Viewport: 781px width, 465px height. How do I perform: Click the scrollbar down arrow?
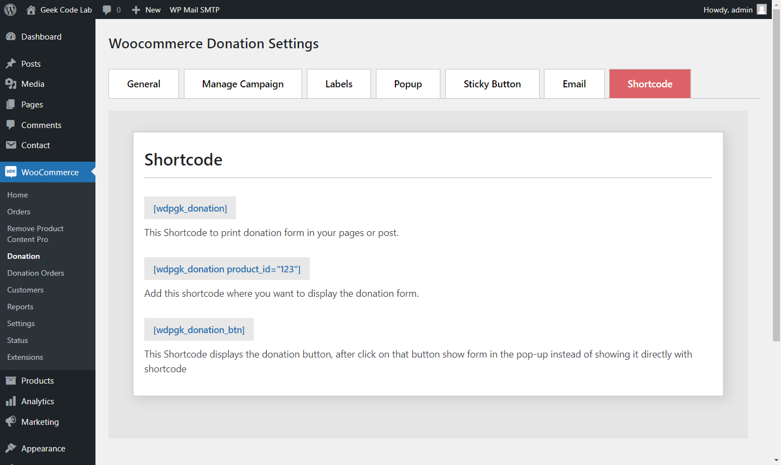[776, 461]
